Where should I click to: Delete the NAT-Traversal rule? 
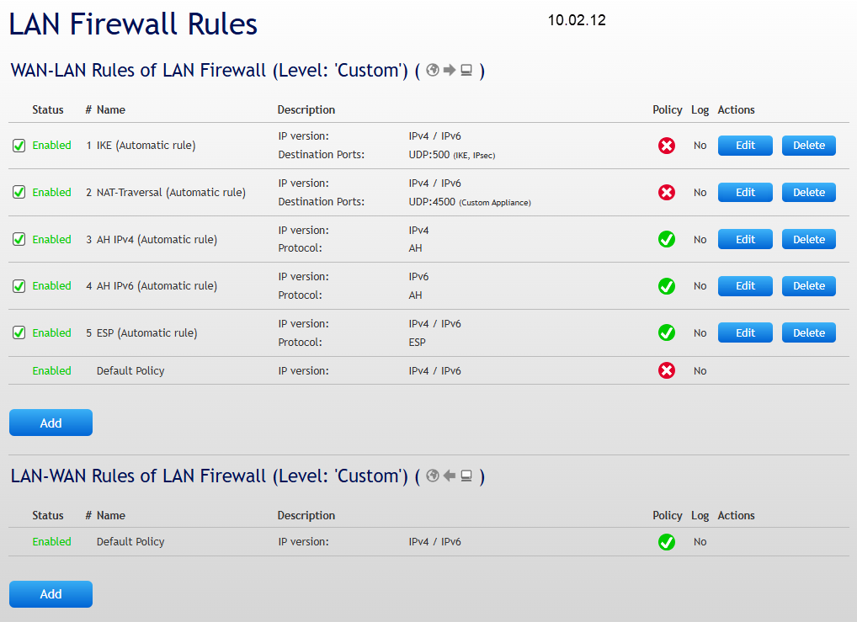(x=808, y=192)
